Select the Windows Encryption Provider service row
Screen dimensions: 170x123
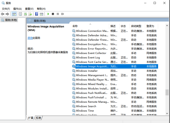(x=115, y=44)
